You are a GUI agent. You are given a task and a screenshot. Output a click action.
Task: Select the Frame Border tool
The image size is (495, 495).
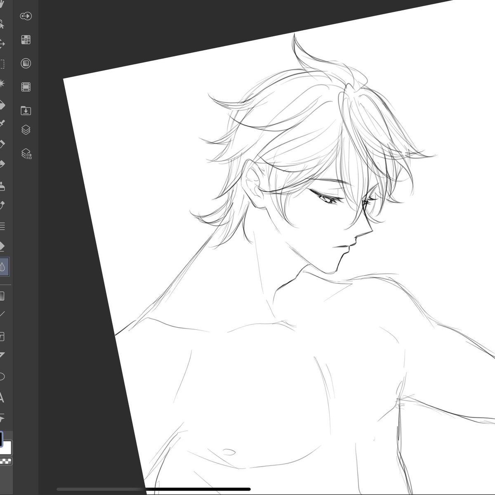click(x=2, y=336)
